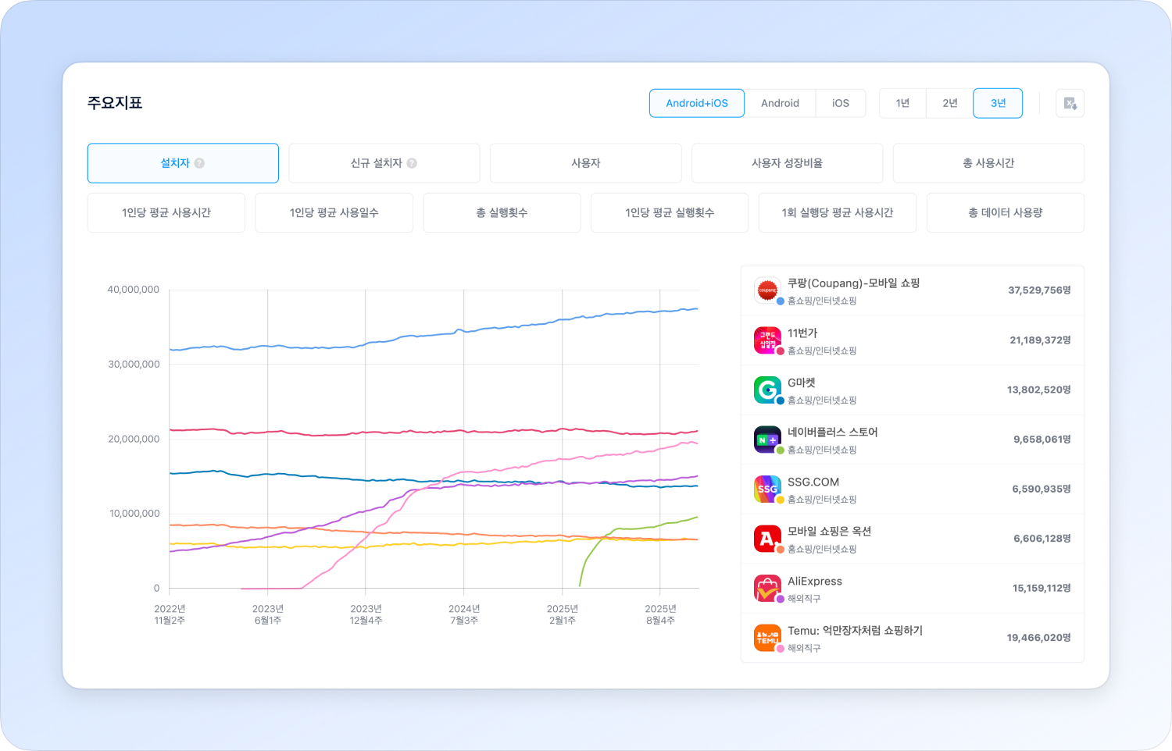Click help icon beside 신규 설치자
The height and width of the screenshot is (751, 1172).
[412, 163]
